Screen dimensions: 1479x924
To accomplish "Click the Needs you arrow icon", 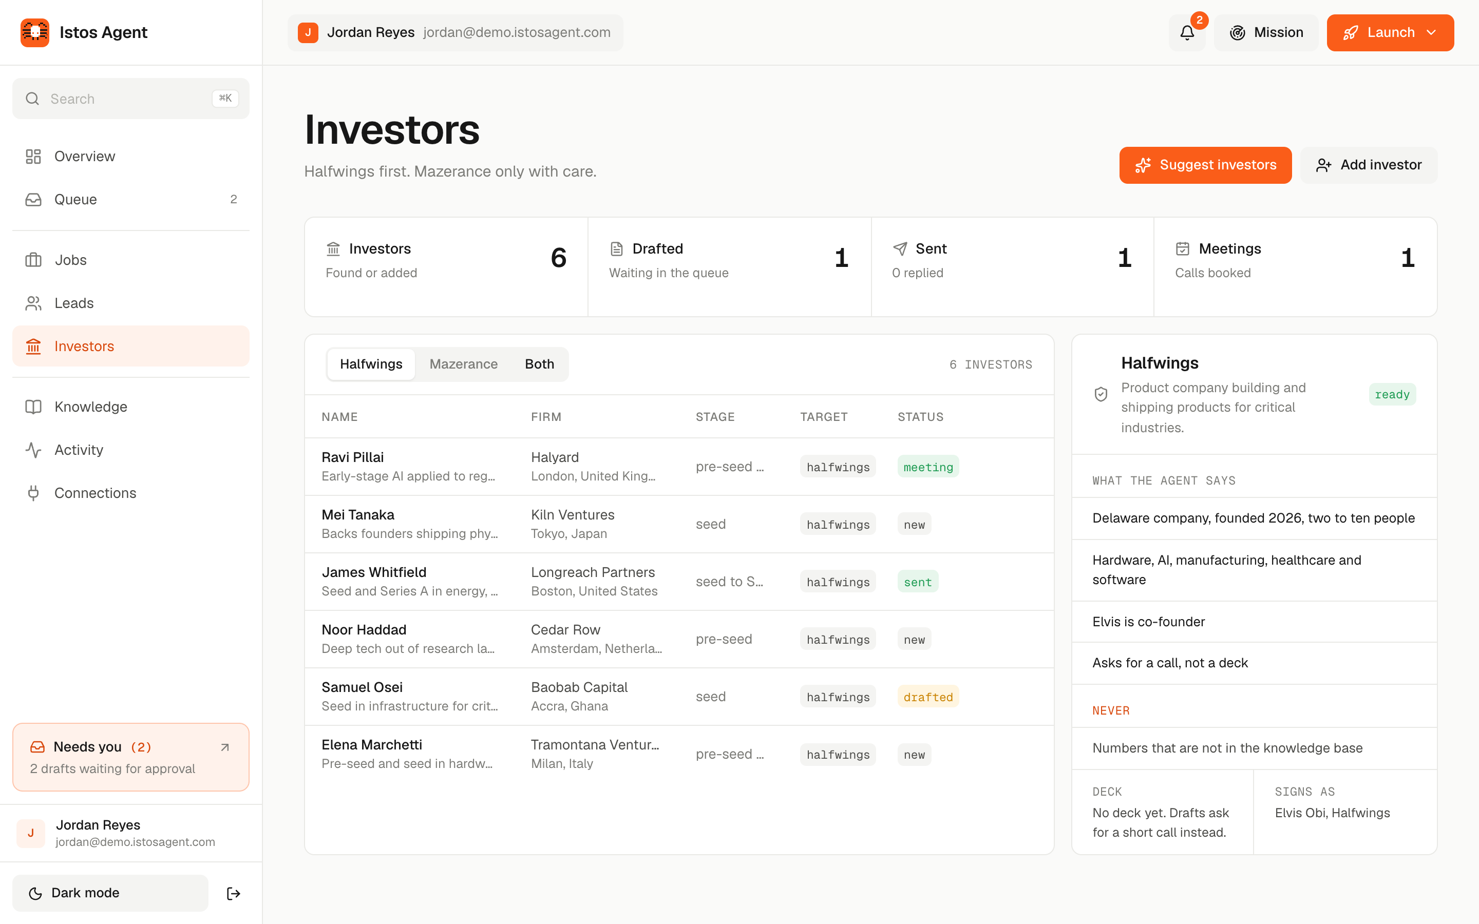I will (x=225, y=747).
